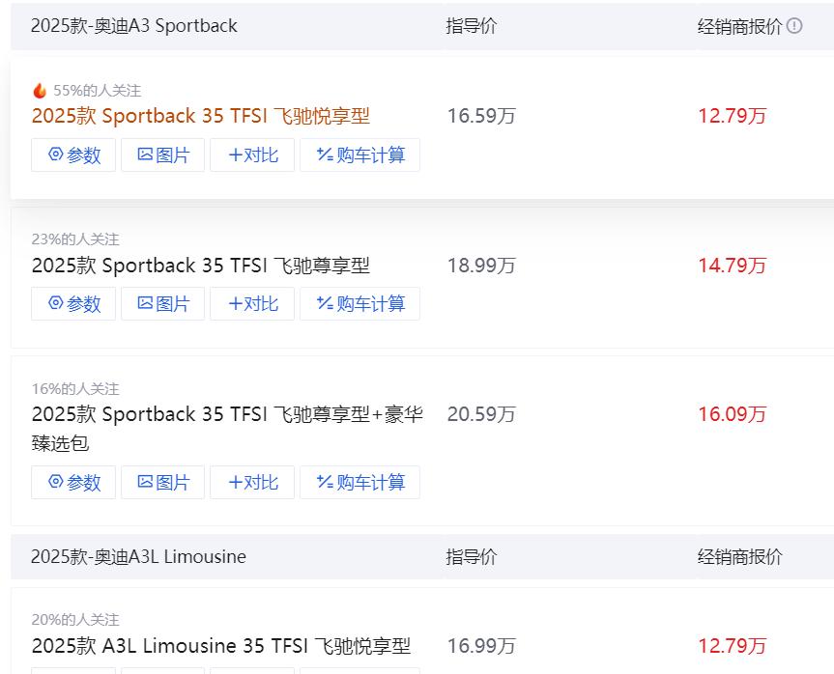View 图片 of 飞驰悦享型 Sportback
Screen dimensions: 834x674
[162, 154]
